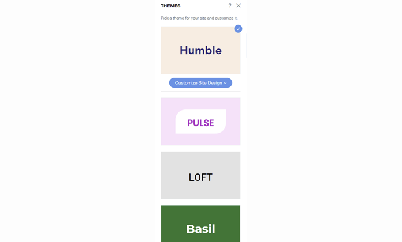Screen dimensions: 402x242
Task: Expand the Customize Site Design chevron arrow
Action: 225,83
